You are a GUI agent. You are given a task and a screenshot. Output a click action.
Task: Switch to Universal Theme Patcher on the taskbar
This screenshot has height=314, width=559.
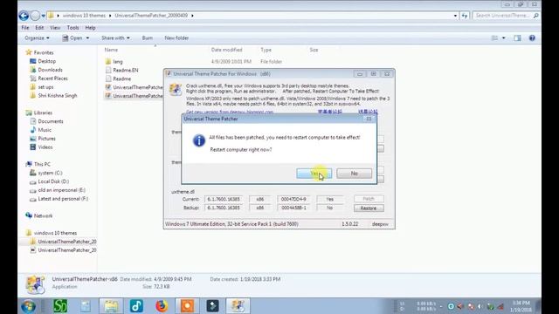(x=238, y=306)
